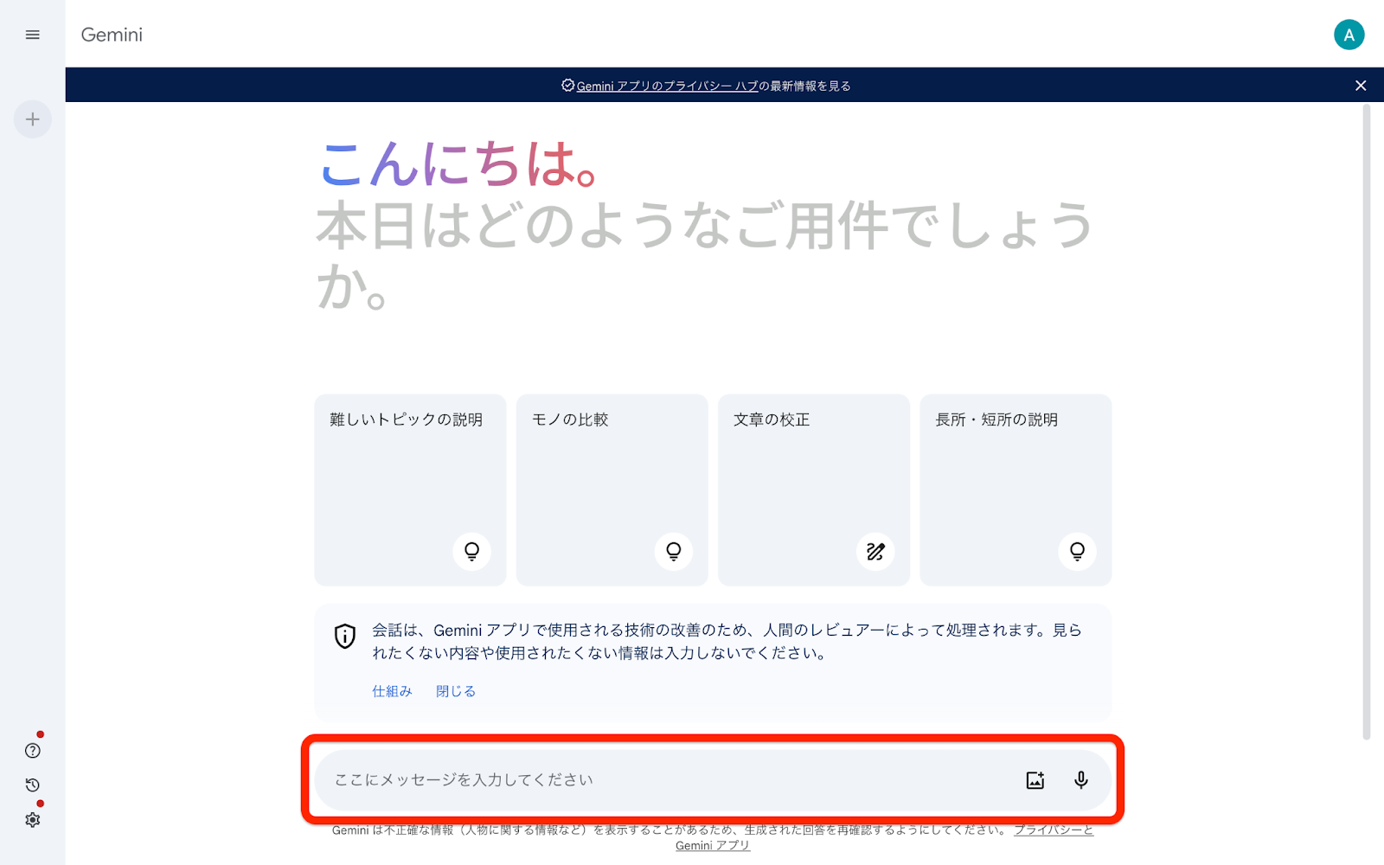This screenshot has height=865, width=1384.
Task: Click the page vertical scrollbar
Action: [1367, 422]
